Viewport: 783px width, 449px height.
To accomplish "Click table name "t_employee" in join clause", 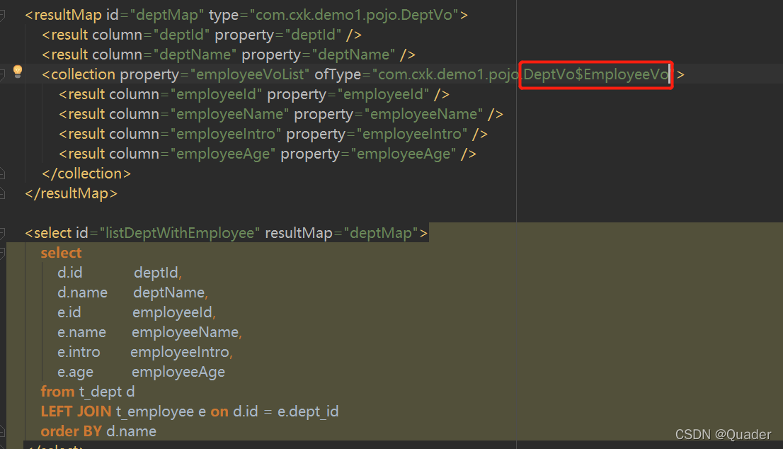I will pyautogui.click(x=155, y=411).
